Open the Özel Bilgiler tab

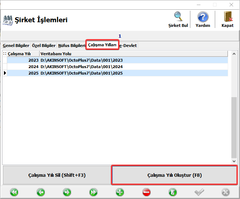(44, 46)
